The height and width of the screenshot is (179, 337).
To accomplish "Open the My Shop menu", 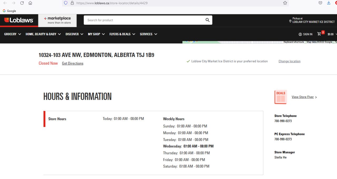I will tap(96, 34).
